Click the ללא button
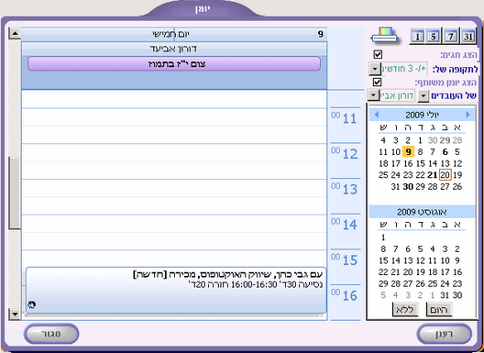The height and width of the screenshot is (353, 484). pos(405,310)
